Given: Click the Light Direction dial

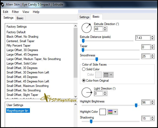Looking at the screenshot, I should pos(87,92).
